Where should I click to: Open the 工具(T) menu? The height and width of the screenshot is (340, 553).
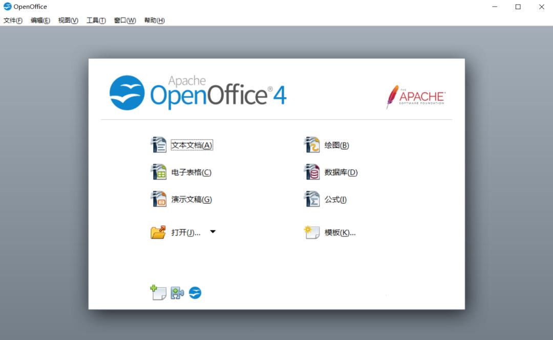pyautogui.click(x=96, y=20)
